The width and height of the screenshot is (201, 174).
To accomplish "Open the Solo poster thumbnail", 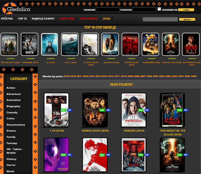I will (x=70, y=44).
